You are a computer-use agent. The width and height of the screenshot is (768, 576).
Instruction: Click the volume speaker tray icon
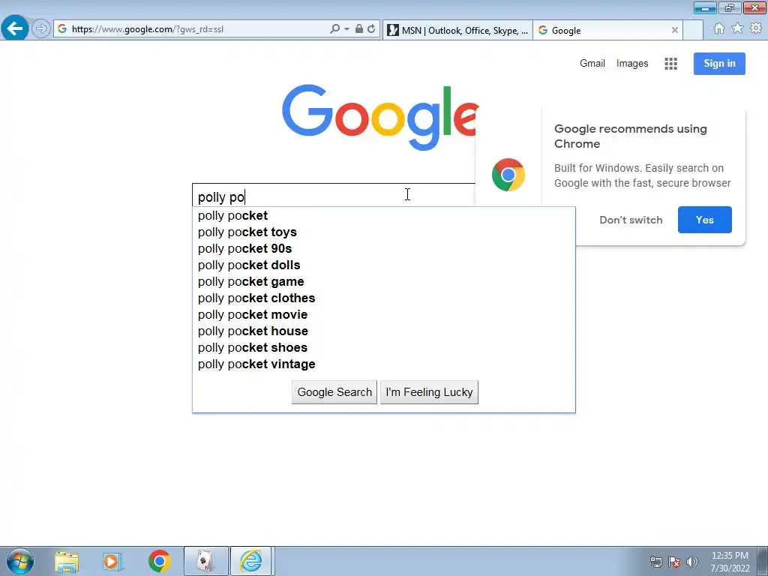point(692,562)
